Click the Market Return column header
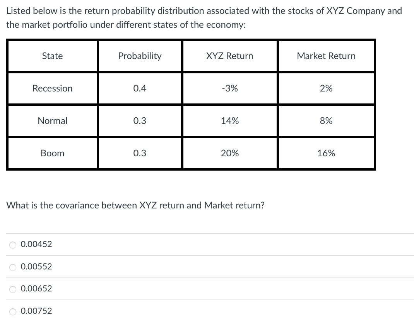 326,56
